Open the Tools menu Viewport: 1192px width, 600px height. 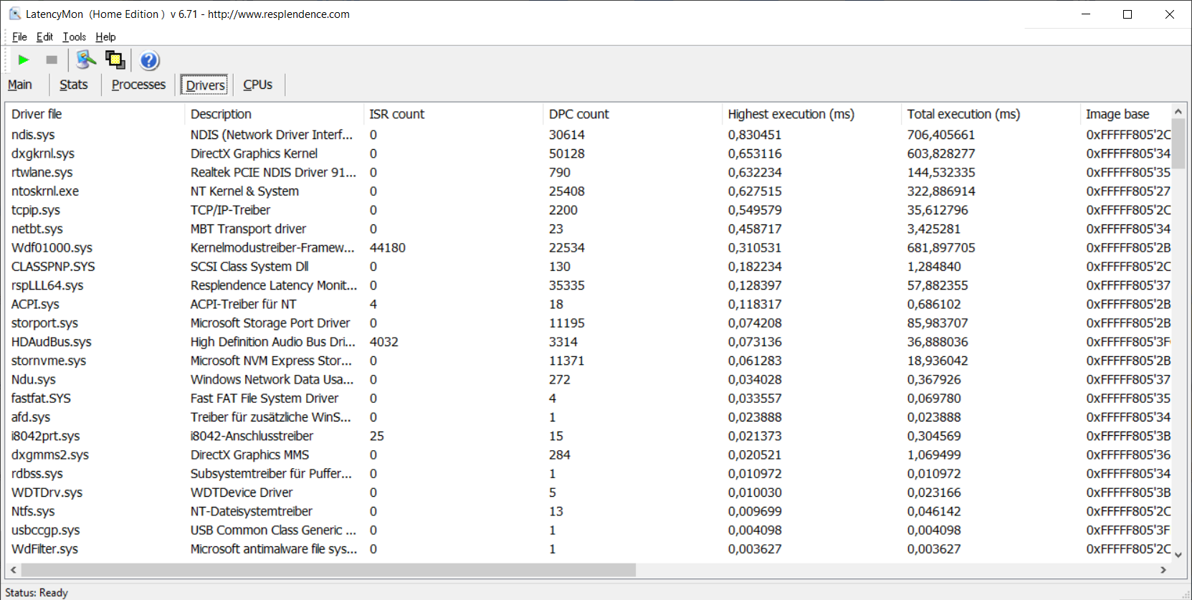[74, 37]
